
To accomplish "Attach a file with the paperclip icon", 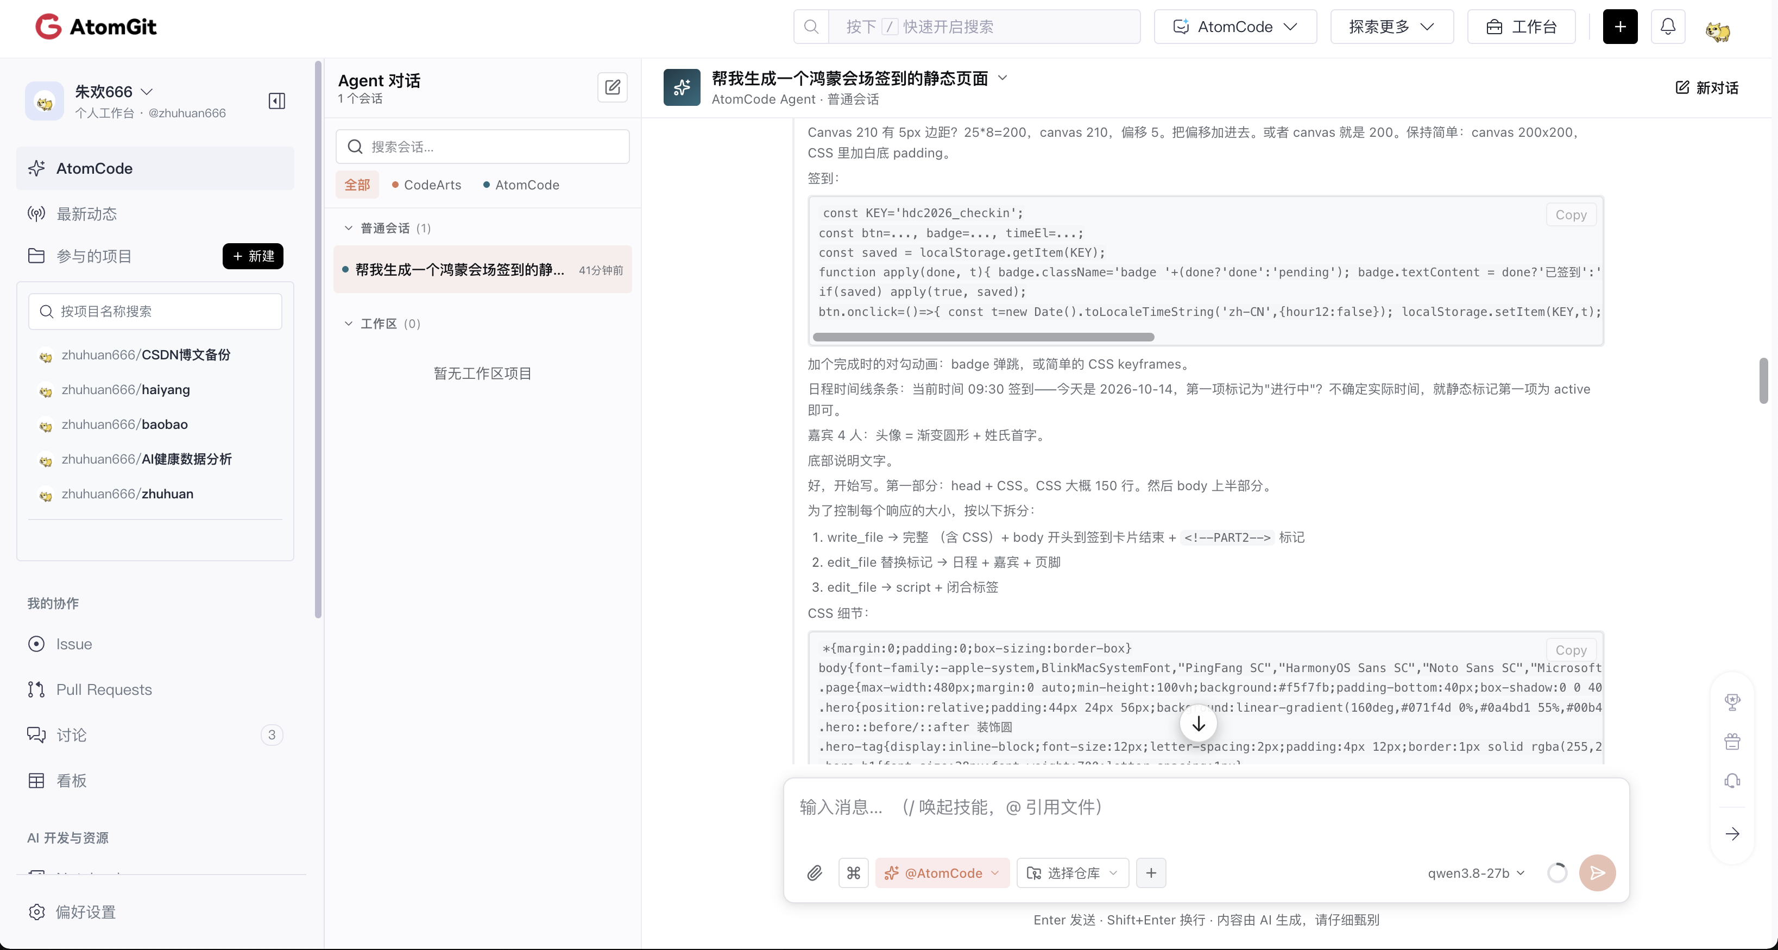I will click(x=815, y=873).
